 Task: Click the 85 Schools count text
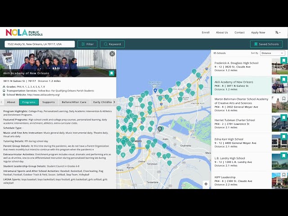pyautogui.click(x=220, y=53)
